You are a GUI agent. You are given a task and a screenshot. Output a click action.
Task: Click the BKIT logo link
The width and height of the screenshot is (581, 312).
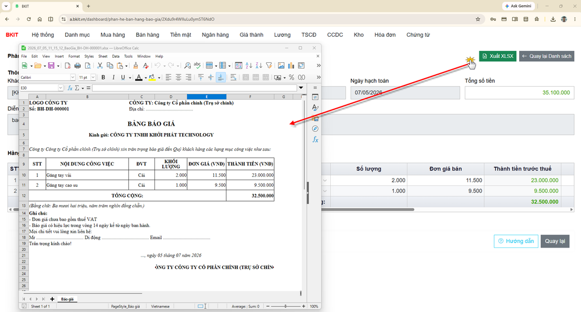point(12,35)
